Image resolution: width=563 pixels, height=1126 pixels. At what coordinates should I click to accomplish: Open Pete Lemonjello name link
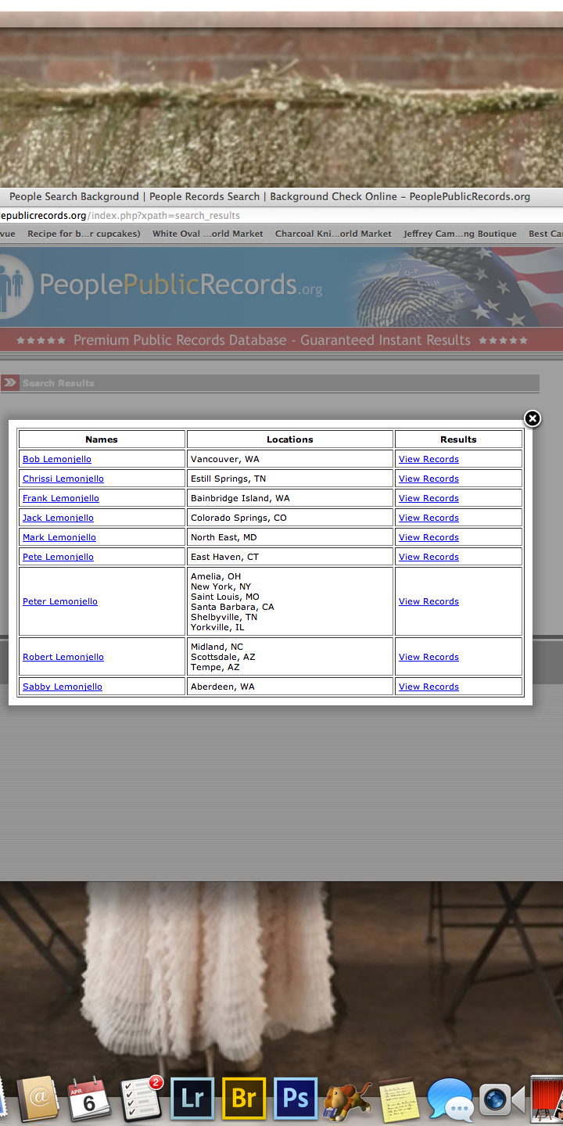click(58, 557)
